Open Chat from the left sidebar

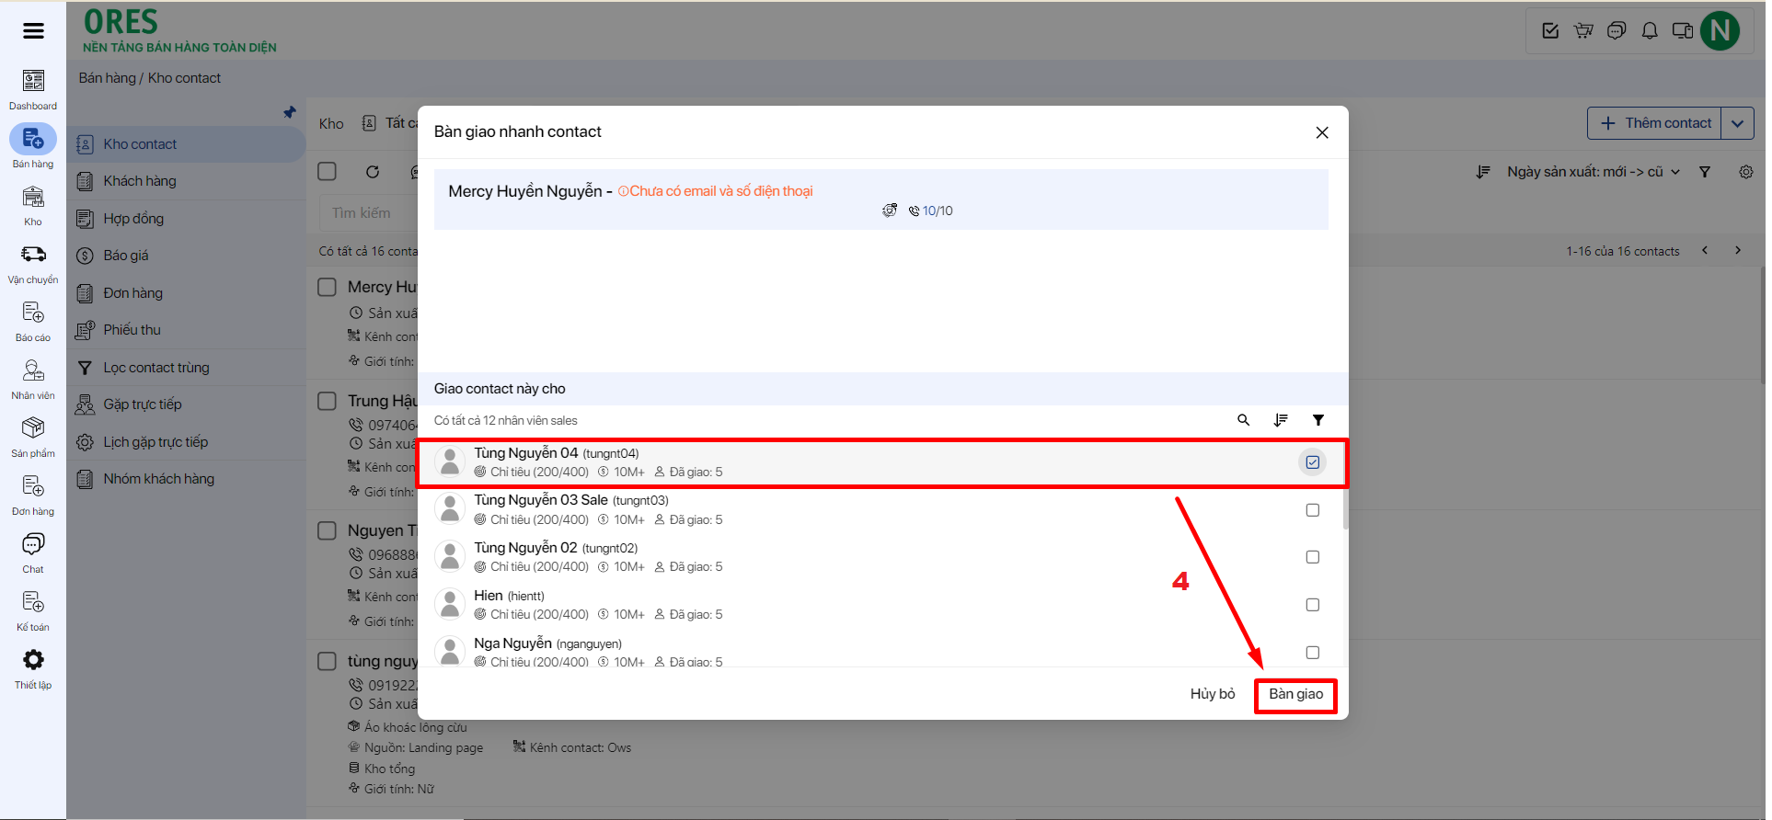point(33,552)
